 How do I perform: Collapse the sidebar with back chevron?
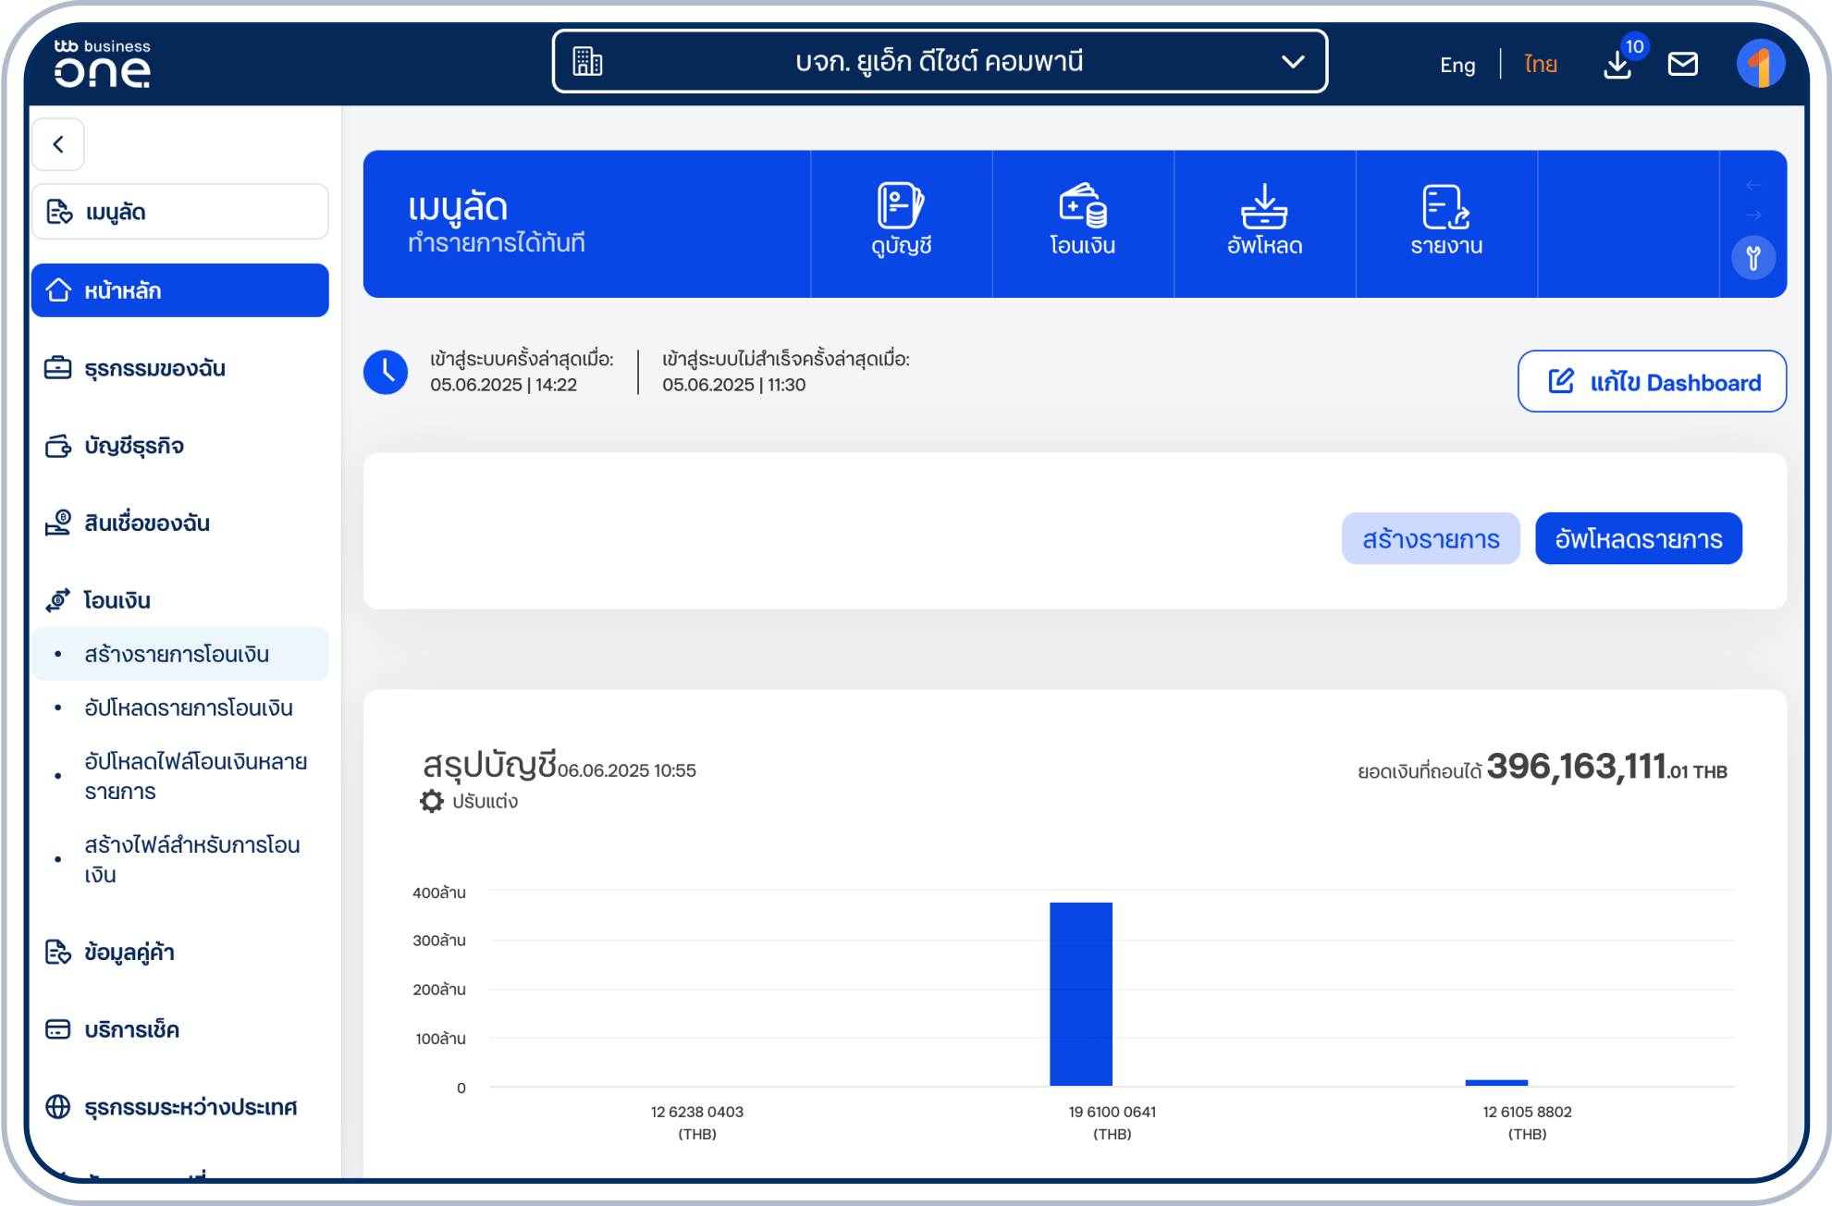tap(58, 144)
